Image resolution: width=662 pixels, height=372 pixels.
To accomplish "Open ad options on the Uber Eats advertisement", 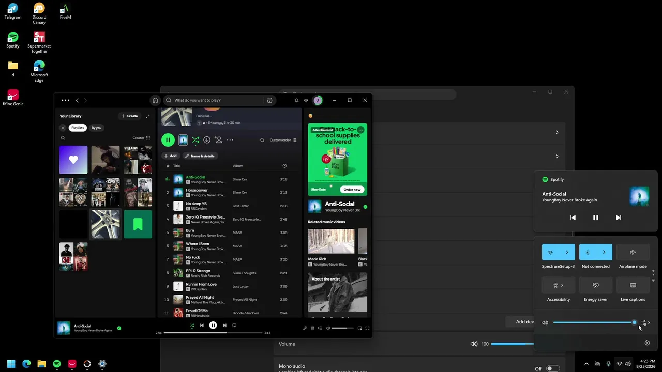I will click(360, 130).
